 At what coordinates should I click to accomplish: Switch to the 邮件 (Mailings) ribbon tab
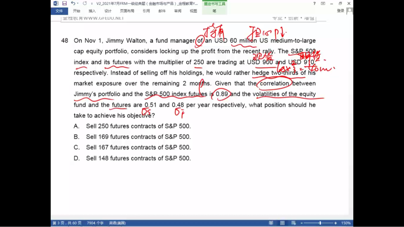(162, 11)
